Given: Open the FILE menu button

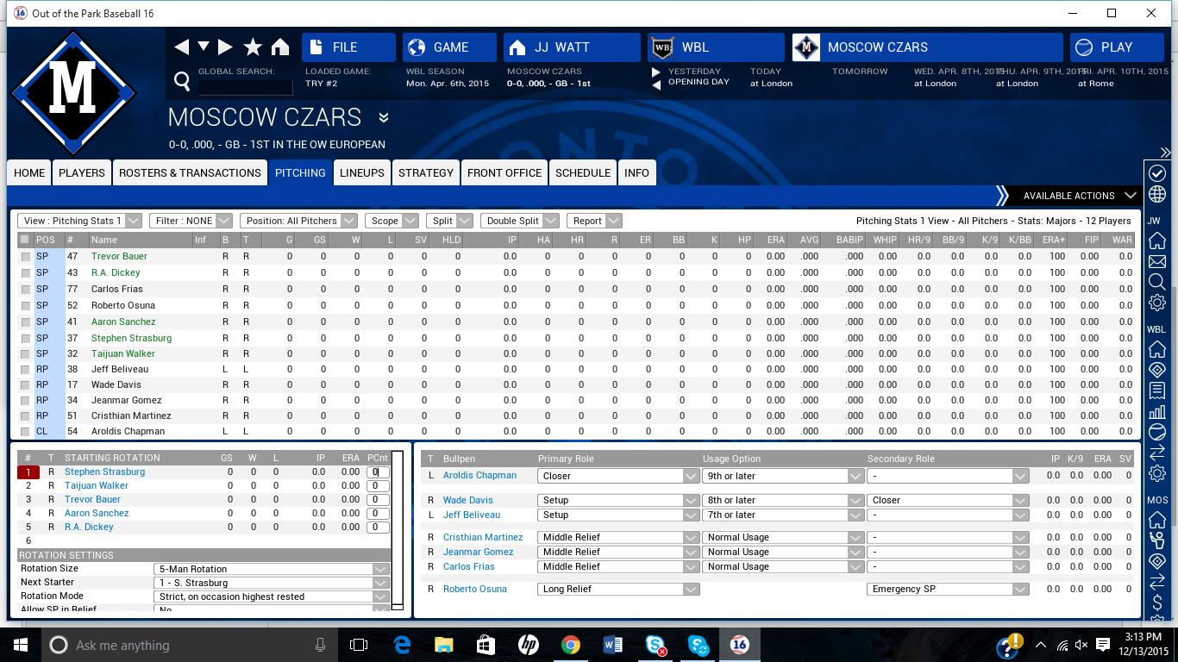Looking at the screenshot, I should [x=348, y=47].
